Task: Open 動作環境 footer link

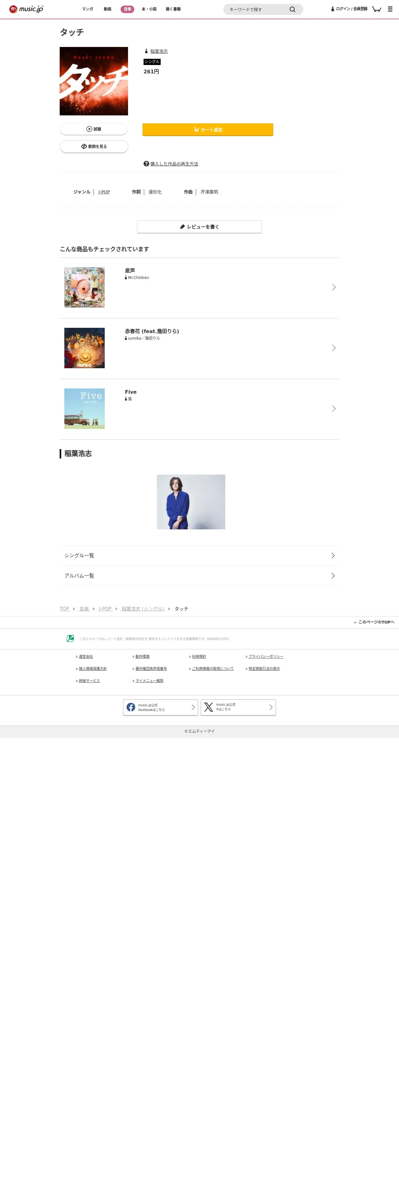Action: pos(143,657)
